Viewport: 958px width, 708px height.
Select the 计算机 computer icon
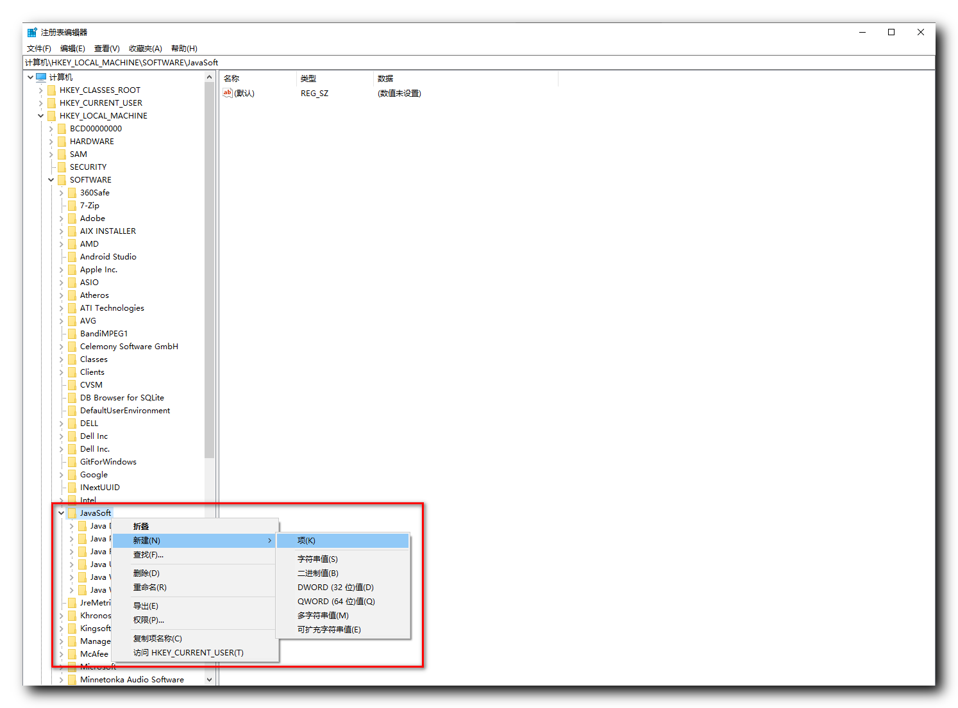(x=40, y=77)
